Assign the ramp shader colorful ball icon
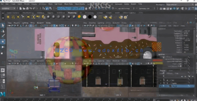Image resolution: width=197 pixels, height=101 pixels. (x=79, y=17)
